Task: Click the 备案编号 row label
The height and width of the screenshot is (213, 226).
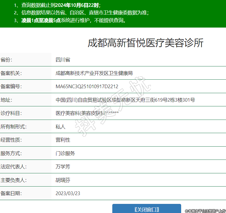Action: pos(11,87)
